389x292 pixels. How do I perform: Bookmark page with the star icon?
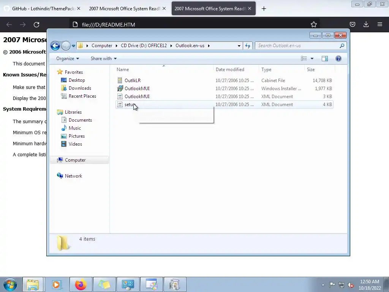tap(313, 24)
